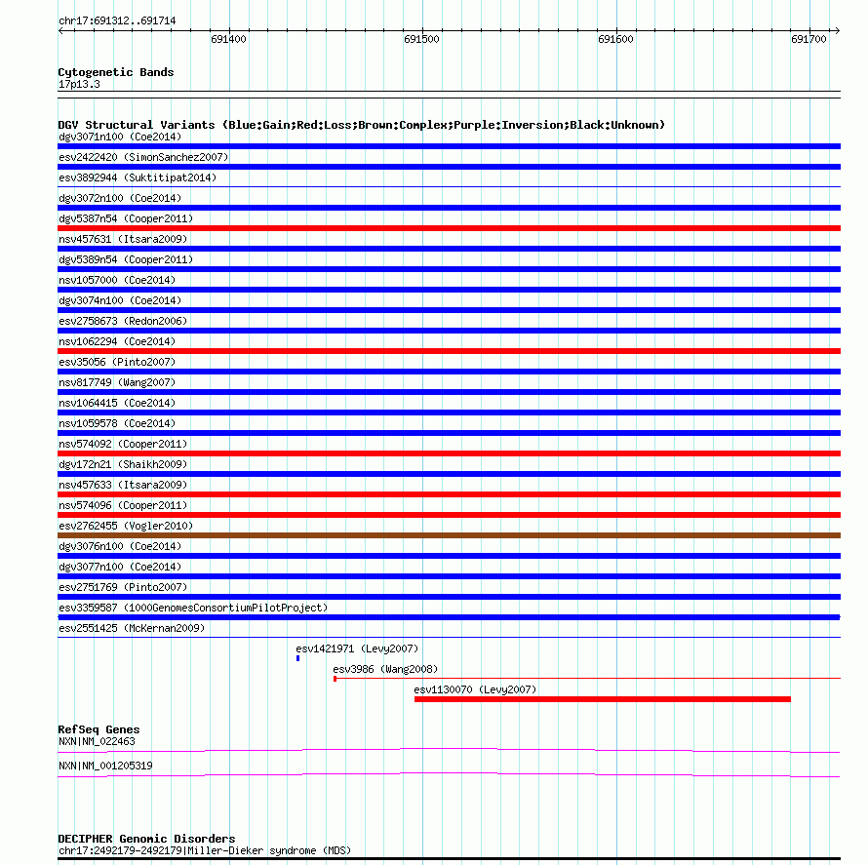Image resolution: width=868 pixels, height=865 pixels.
Task: Open esv2422420 (SimonSanchez2007) variant link
Action: pyautogui.click(x=143, y=157)
